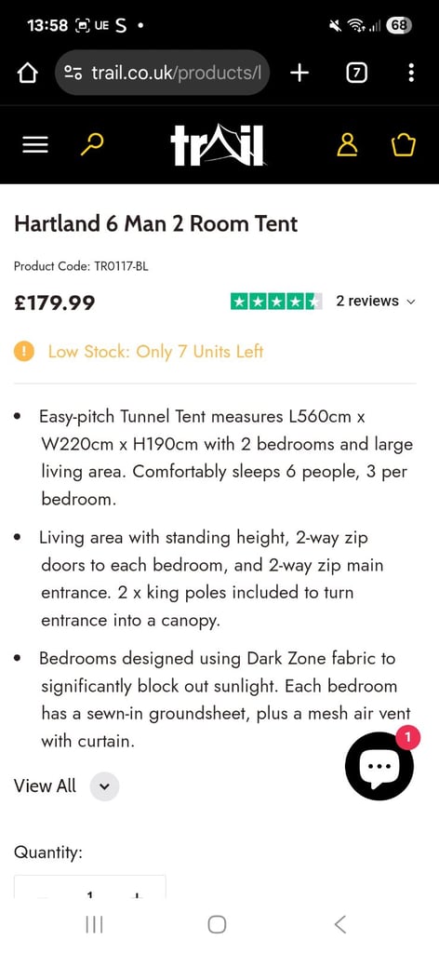
Task: Open the live chat bubble
Action: pos(380,767)
